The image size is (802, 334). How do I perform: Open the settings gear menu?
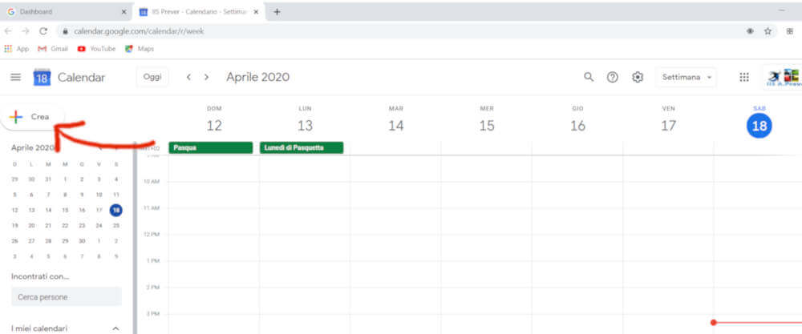coord(638,77)
